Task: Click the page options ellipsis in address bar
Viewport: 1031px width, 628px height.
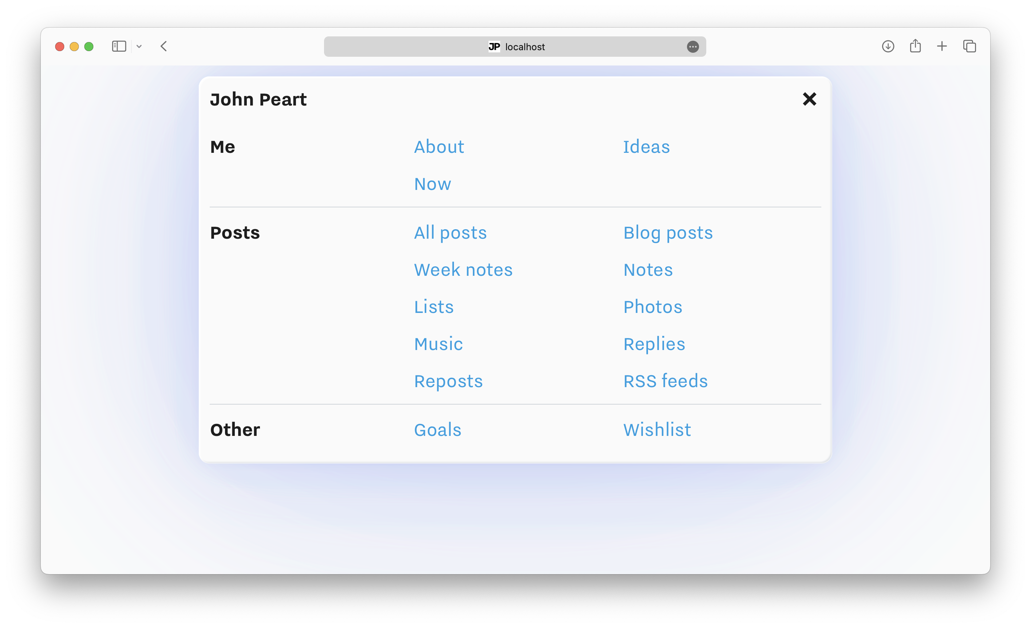Action: point(692,47)
